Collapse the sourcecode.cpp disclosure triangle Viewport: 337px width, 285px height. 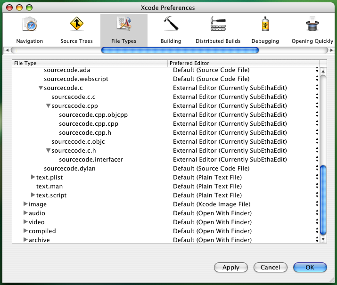pyautogui.click(x=48, y=106)
